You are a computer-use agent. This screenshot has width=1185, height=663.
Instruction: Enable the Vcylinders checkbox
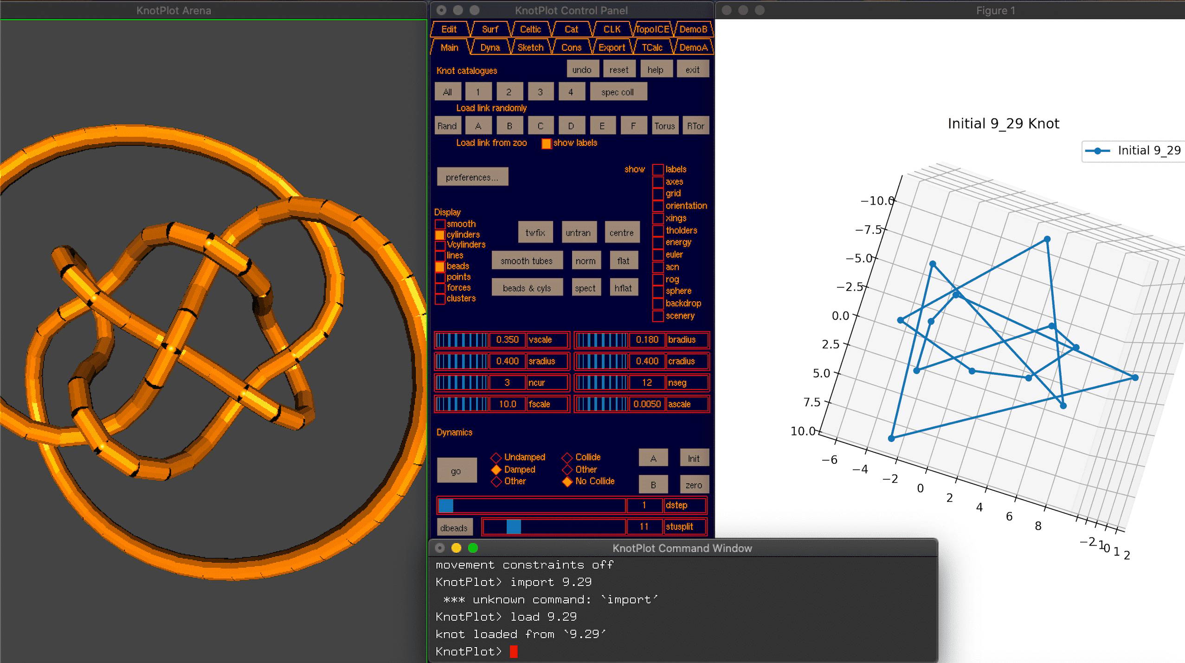(x=440, y=245)
